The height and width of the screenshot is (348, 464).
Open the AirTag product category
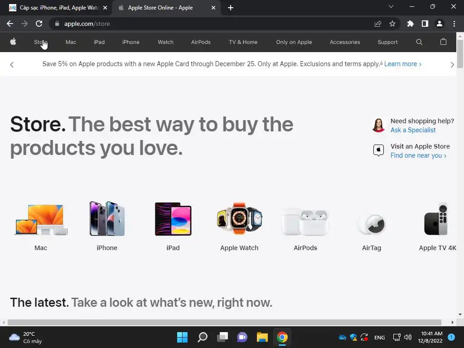point(372,232)
